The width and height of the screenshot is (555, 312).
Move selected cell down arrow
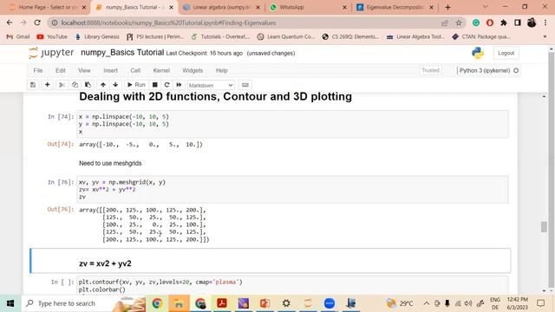pyautogui.click(x=115, y=85)
